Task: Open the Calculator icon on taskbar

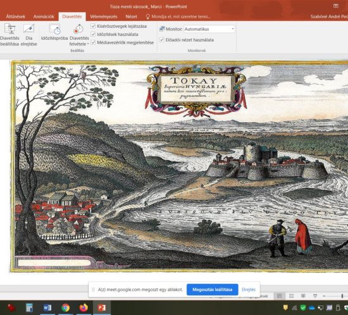Action: click(29, 307)
